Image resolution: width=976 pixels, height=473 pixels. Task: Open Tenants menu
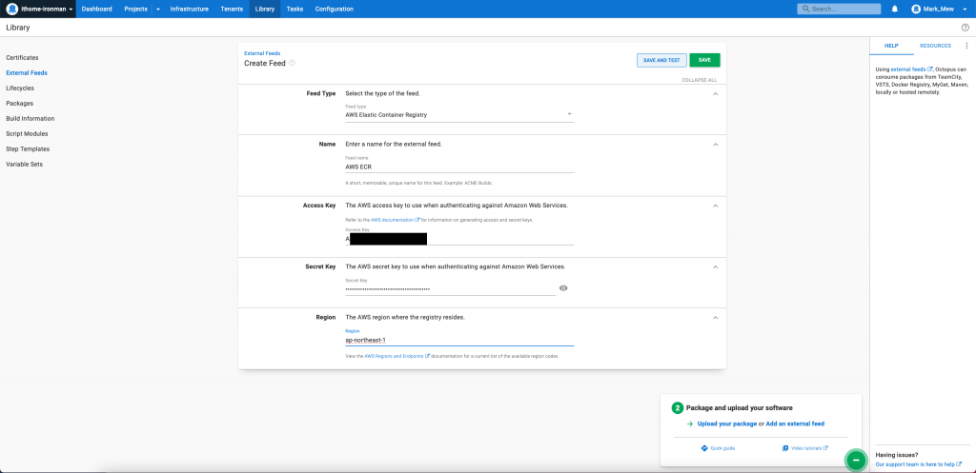232,10
